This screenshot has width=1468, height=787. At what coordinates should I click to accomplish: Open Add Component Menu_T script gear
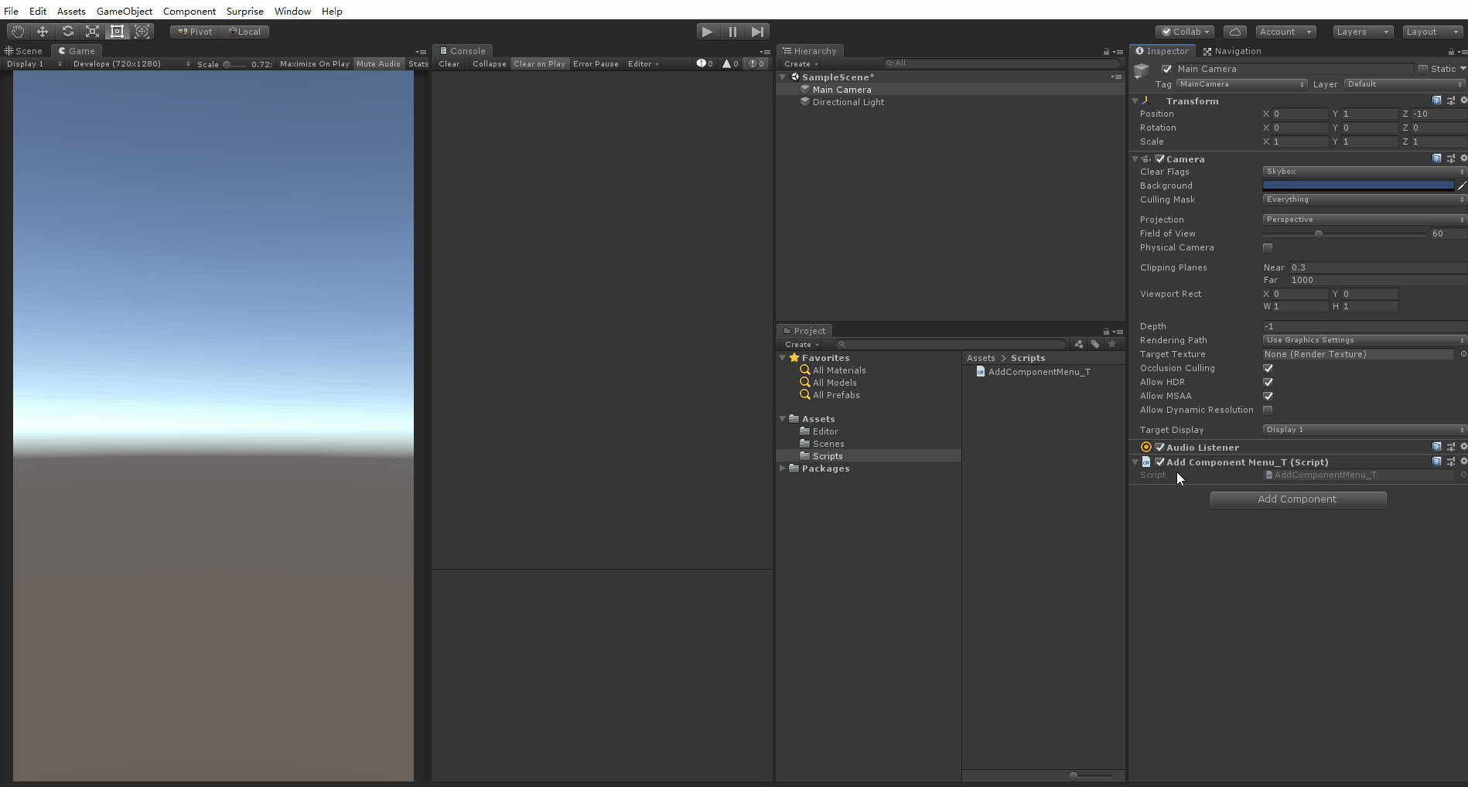click(x=1463, y=462)
